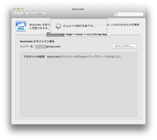Click the forward navigation arrow
Screen dimensions: 157x140
tap(21, 14)
